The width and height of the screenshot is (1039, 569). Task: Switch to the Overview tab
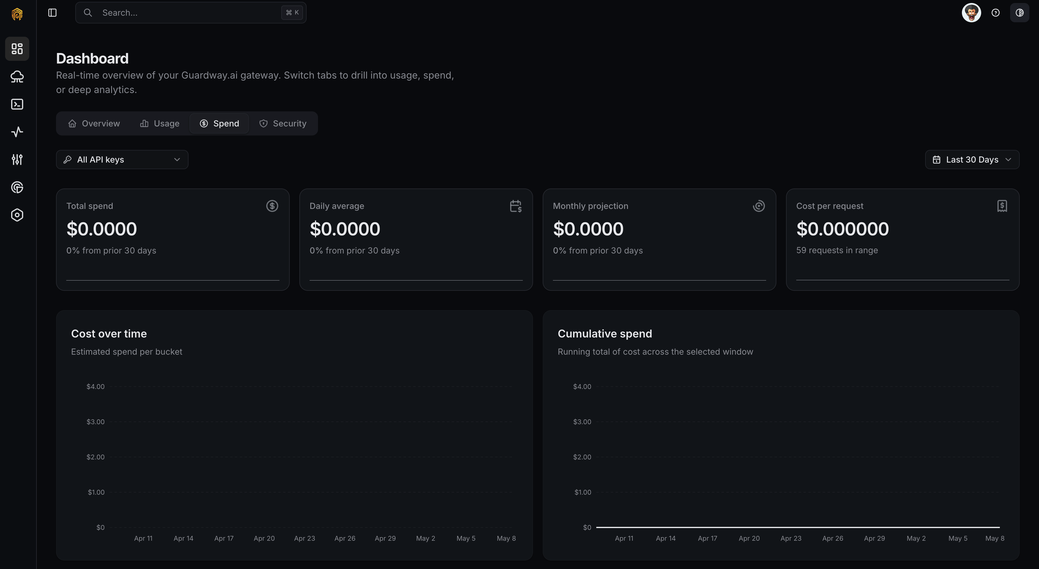tap(94, 123)
